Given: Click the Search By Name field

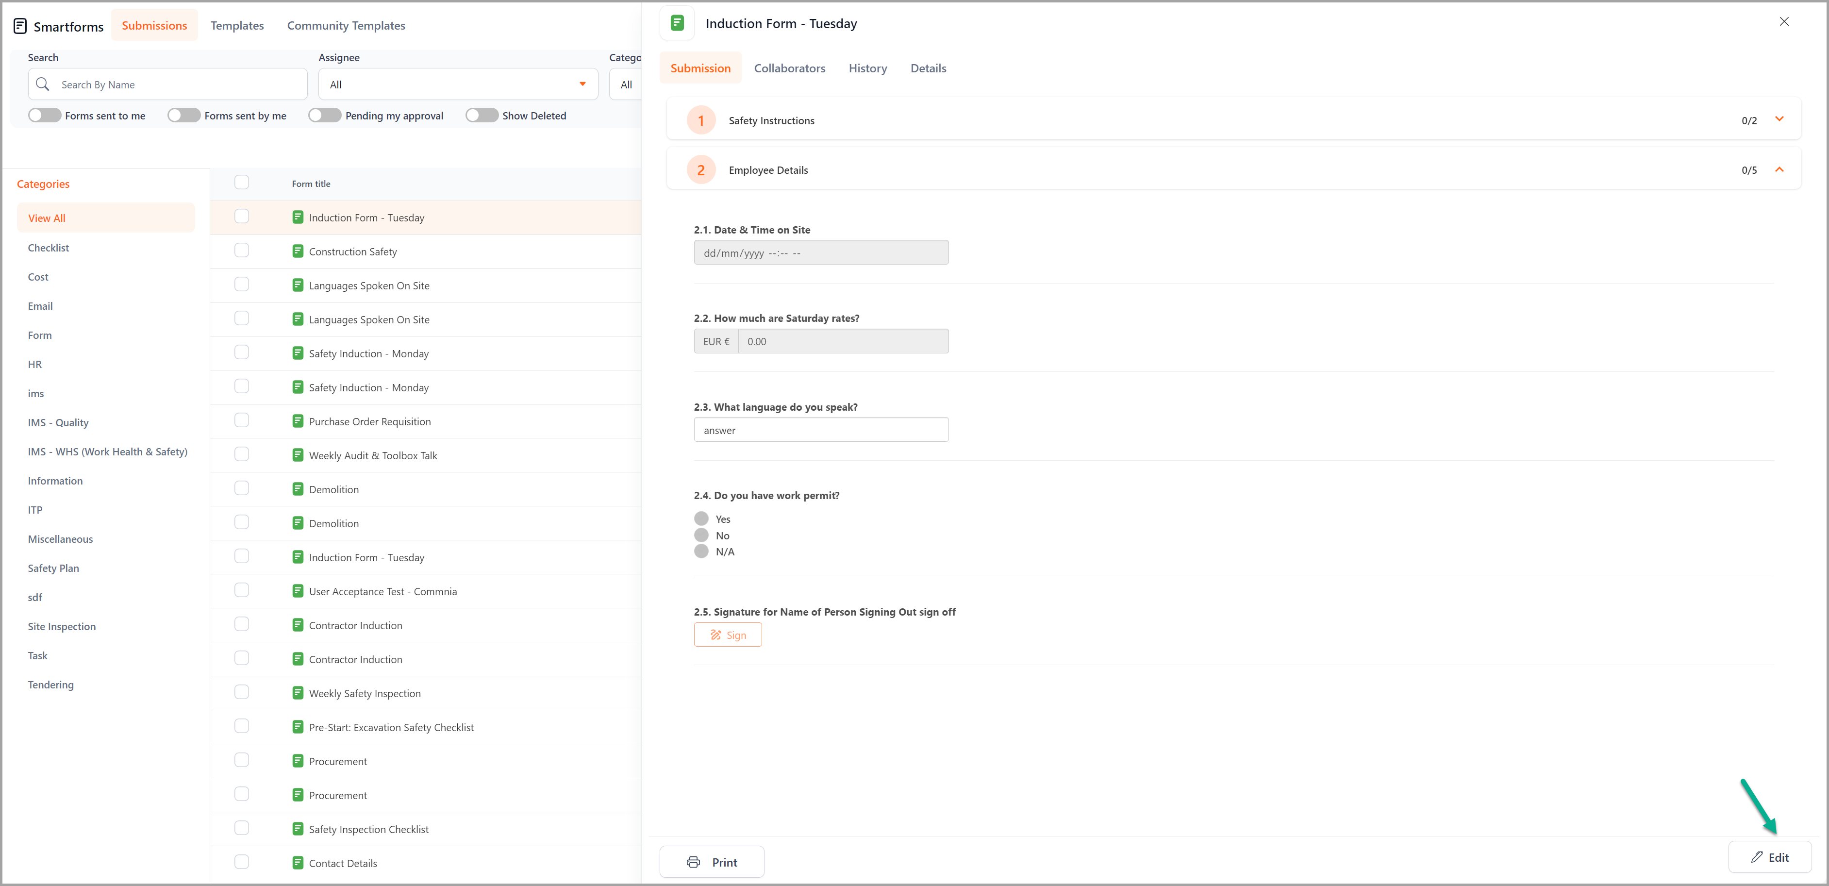Looking at the screenshot, I should (167, 84).
